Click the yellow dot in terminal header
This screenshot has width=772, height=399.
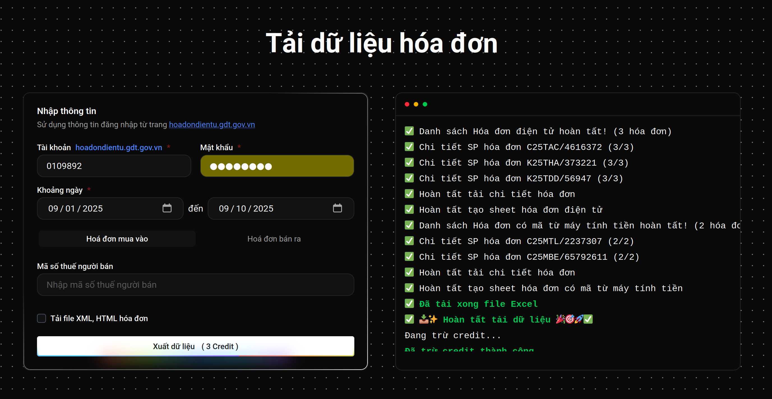click(x=416, y=104)
